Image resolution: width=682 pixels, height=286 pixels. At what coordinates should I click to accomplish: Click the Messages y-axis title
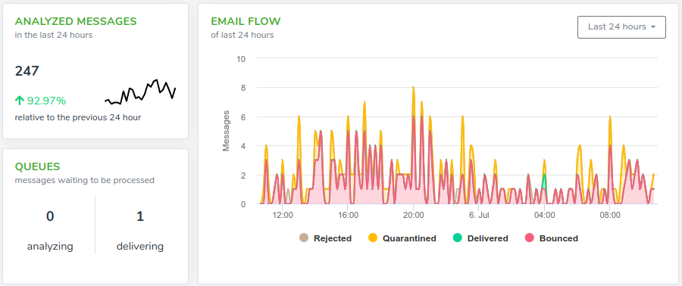226,131
